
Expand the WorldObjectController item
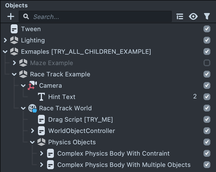pos(32,131)
